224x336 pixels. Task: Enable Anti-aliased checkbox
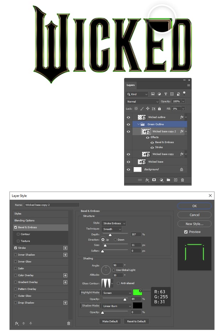tap(118, 283)
